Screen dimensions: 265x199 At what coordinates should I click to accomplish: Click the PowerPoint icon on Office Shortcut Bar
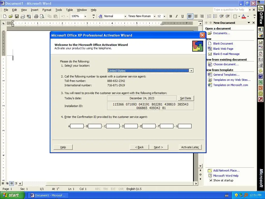pyautogui.click(x=261, y=88)
